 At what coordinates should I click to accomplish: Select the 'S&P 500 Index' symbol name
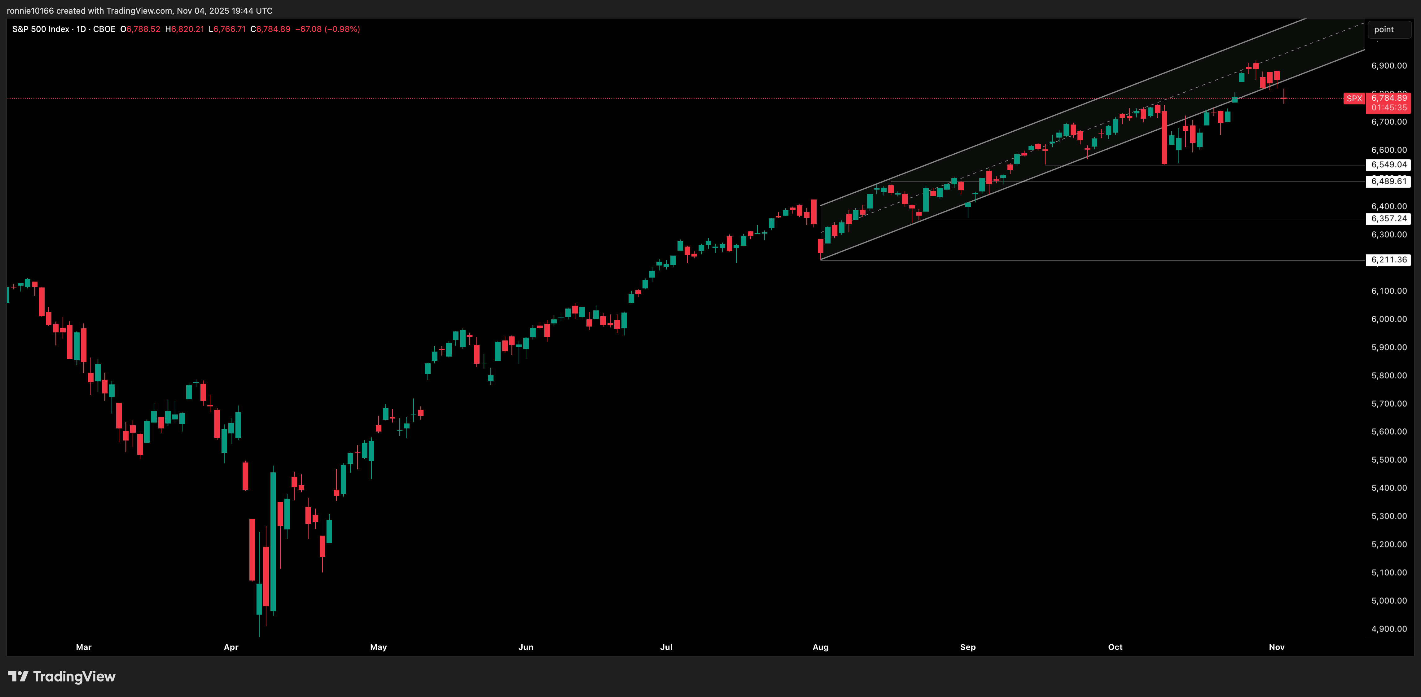[41, 29]
